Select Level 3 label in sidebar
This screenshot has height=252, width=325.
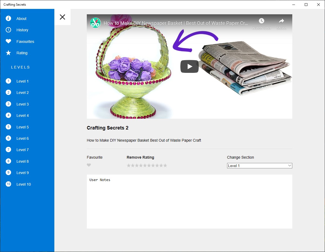22,104
